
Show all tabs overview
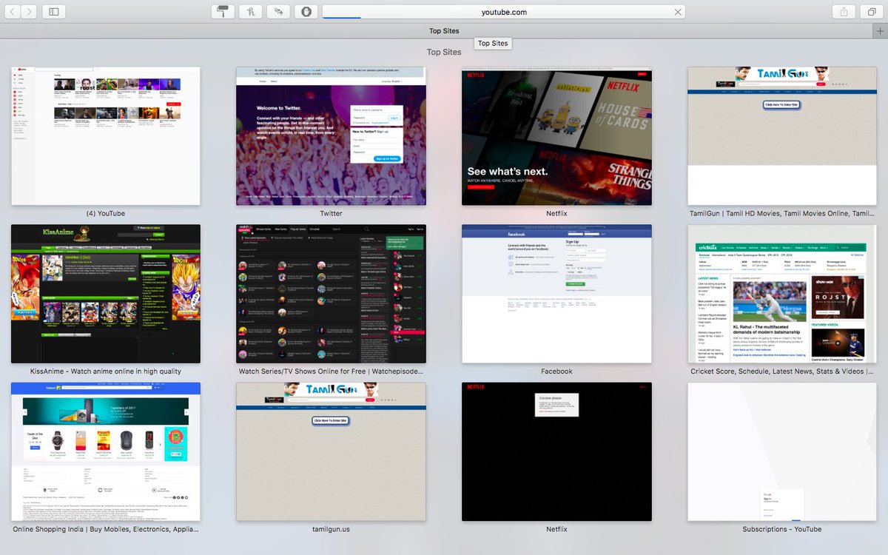pyautogui.click(x=872, y=12)
